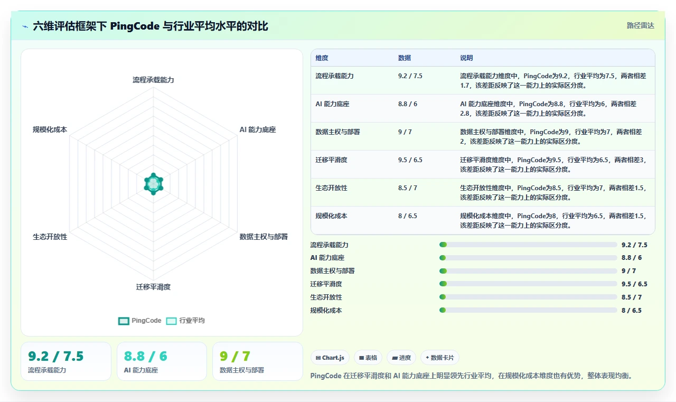
Task: Click the 路径雷达 label in the header
Action: coord(640,25)
